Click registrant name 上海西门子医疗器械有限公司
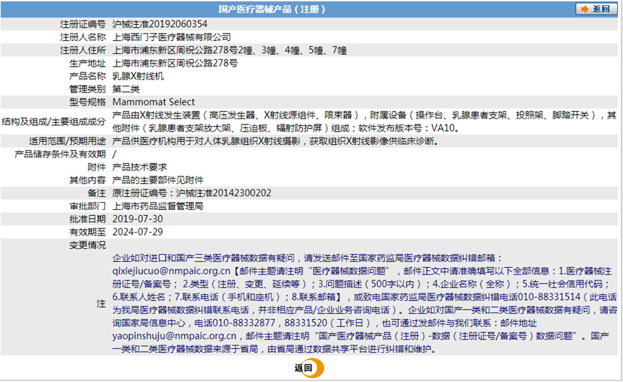The height and width of the screenshot is (382, 623). click(172, 37)
